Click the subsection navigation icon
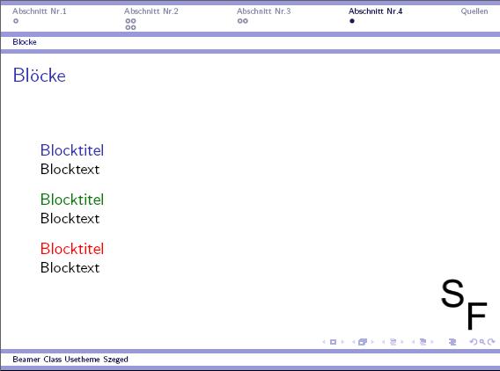The width and height of the screenshot is (500, 371). tap(393, 342)
